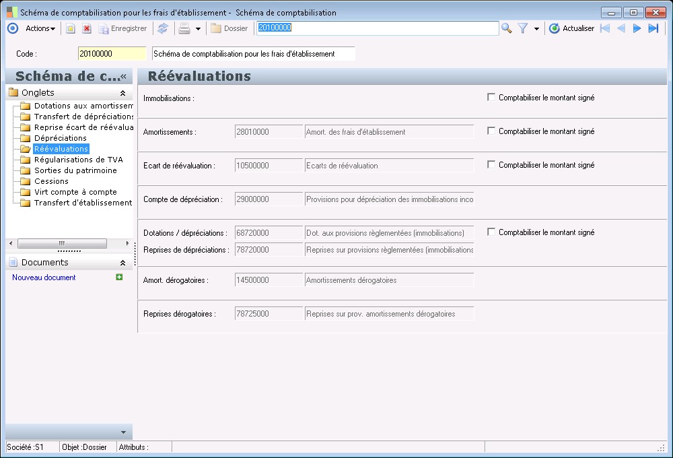This screenshot has width=673, height=458.
Task: Collapse the Documents section
Action: pyautogui.click(x=122, y=263)
